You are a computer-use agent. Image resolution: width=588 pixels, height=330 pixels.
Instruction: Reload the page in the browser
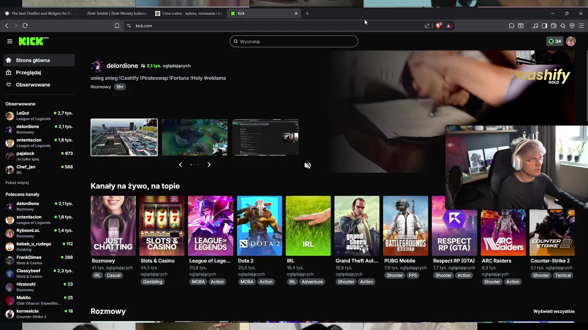25,26
